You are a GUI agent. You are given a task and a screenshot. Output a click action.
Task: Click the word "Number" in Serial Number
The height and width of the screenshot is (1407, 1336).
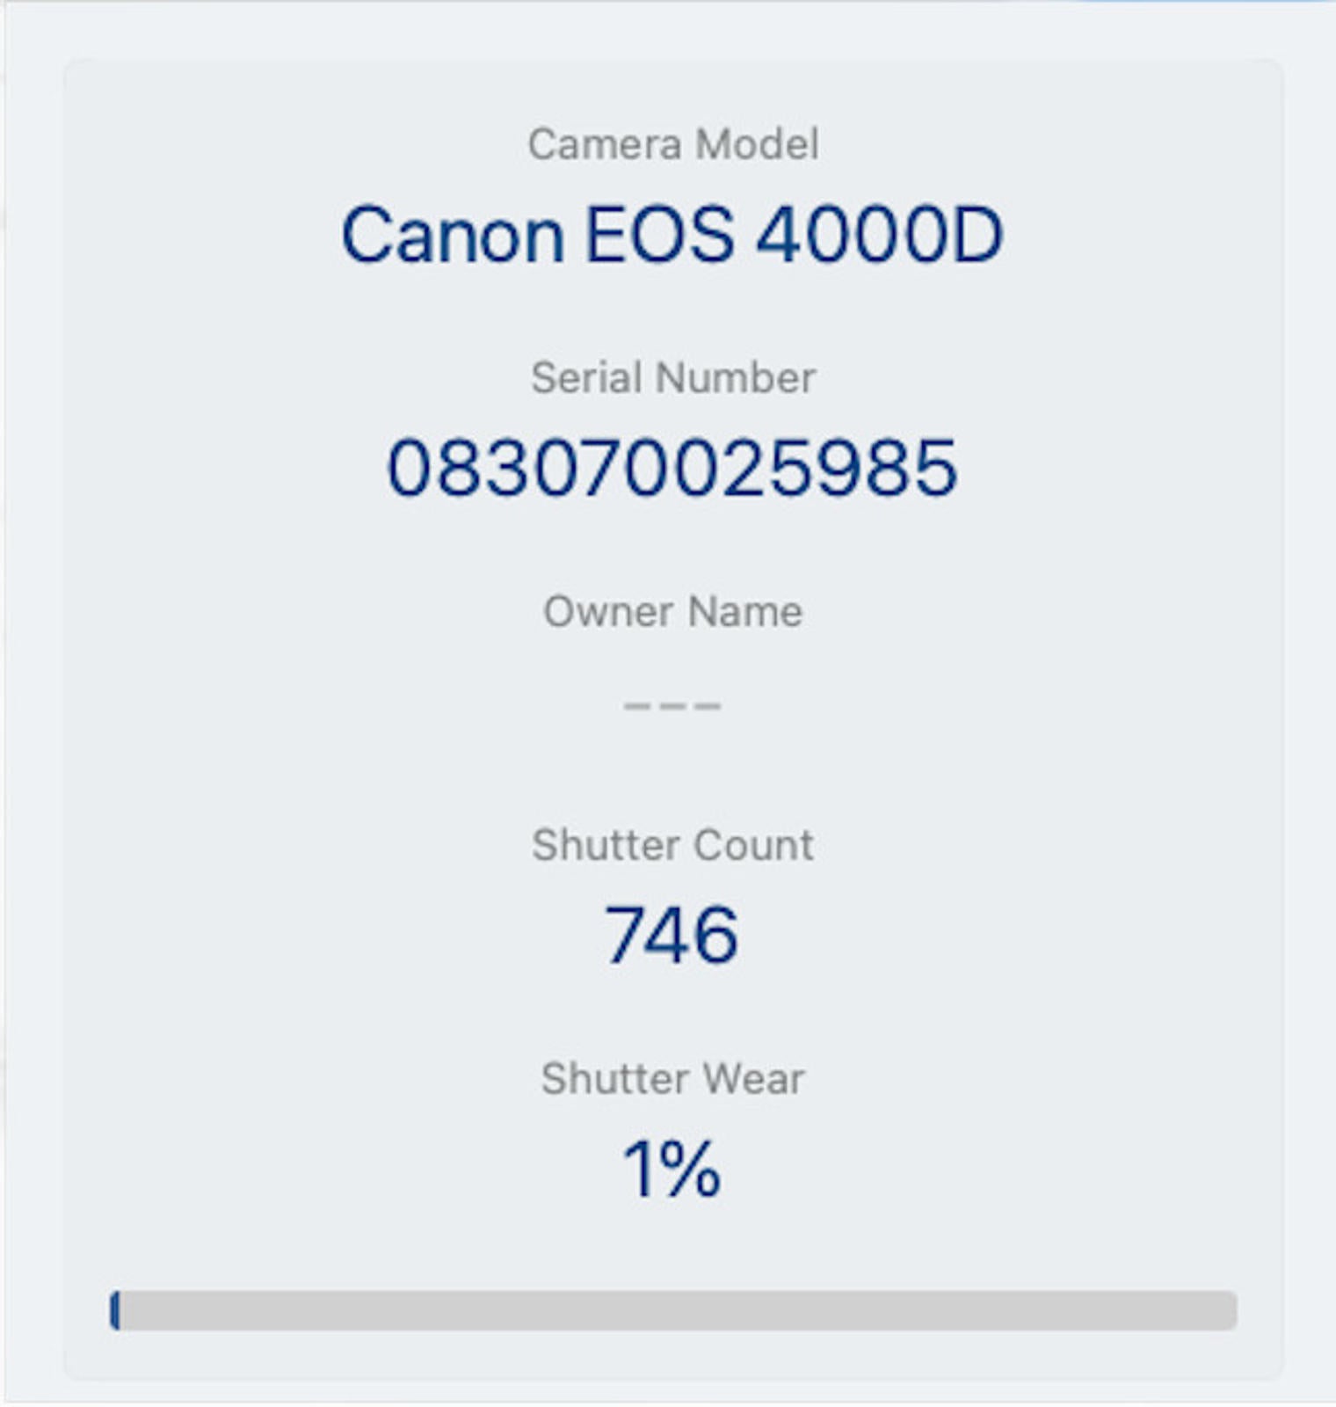tap(736, 378)
